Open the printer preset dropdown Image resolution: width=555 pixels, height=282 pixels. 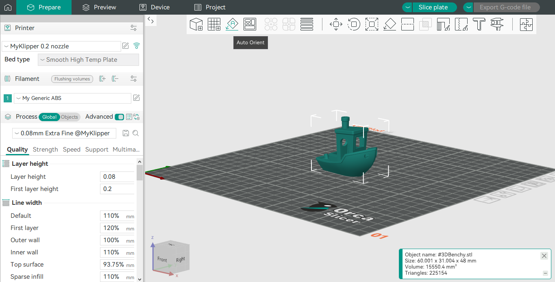[61, 46]
